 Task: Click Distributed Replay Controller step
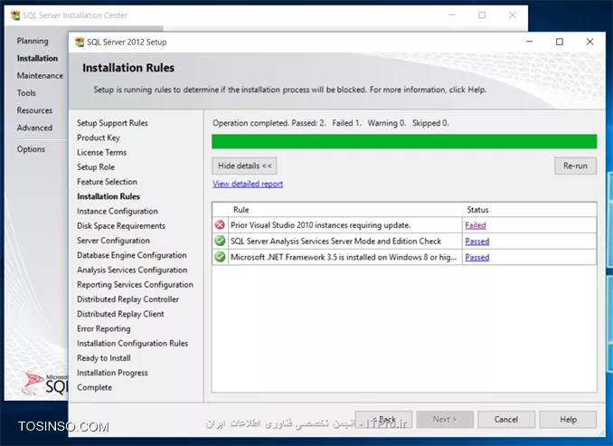pyautogui.click(x=127, y=299)
